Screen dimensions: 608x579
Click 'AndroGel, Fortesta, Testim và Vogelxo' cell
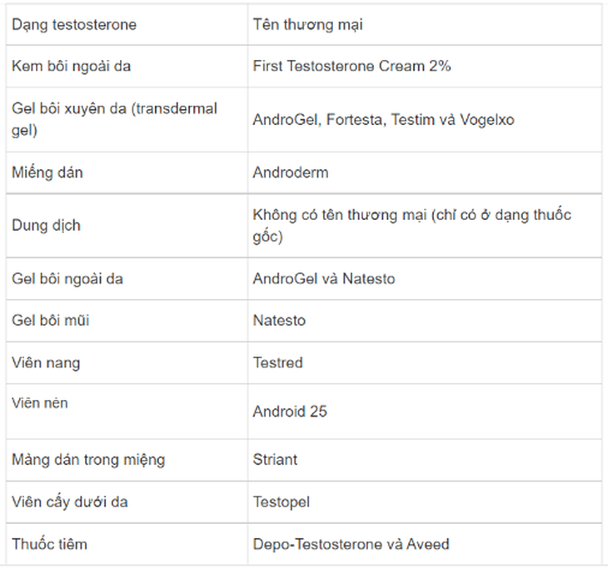425,119
